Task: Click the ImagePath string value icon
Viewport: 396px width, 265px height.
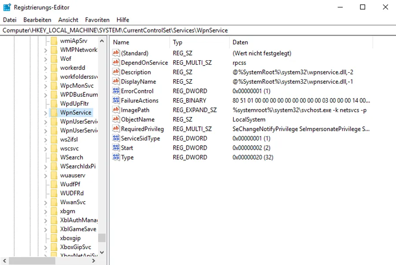Action: [x=116, y=110]
